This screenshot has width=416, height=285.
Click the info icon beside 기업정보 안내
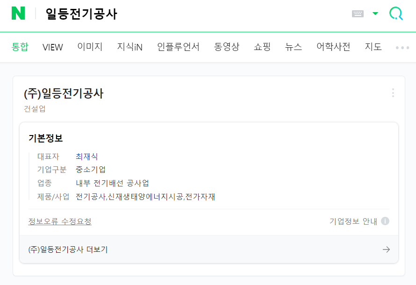coord(385,221)
